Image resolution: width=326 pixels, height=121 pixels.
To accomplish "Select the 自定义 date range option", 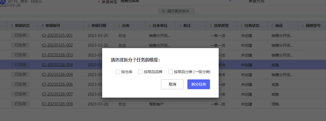I will coord(36,2).
